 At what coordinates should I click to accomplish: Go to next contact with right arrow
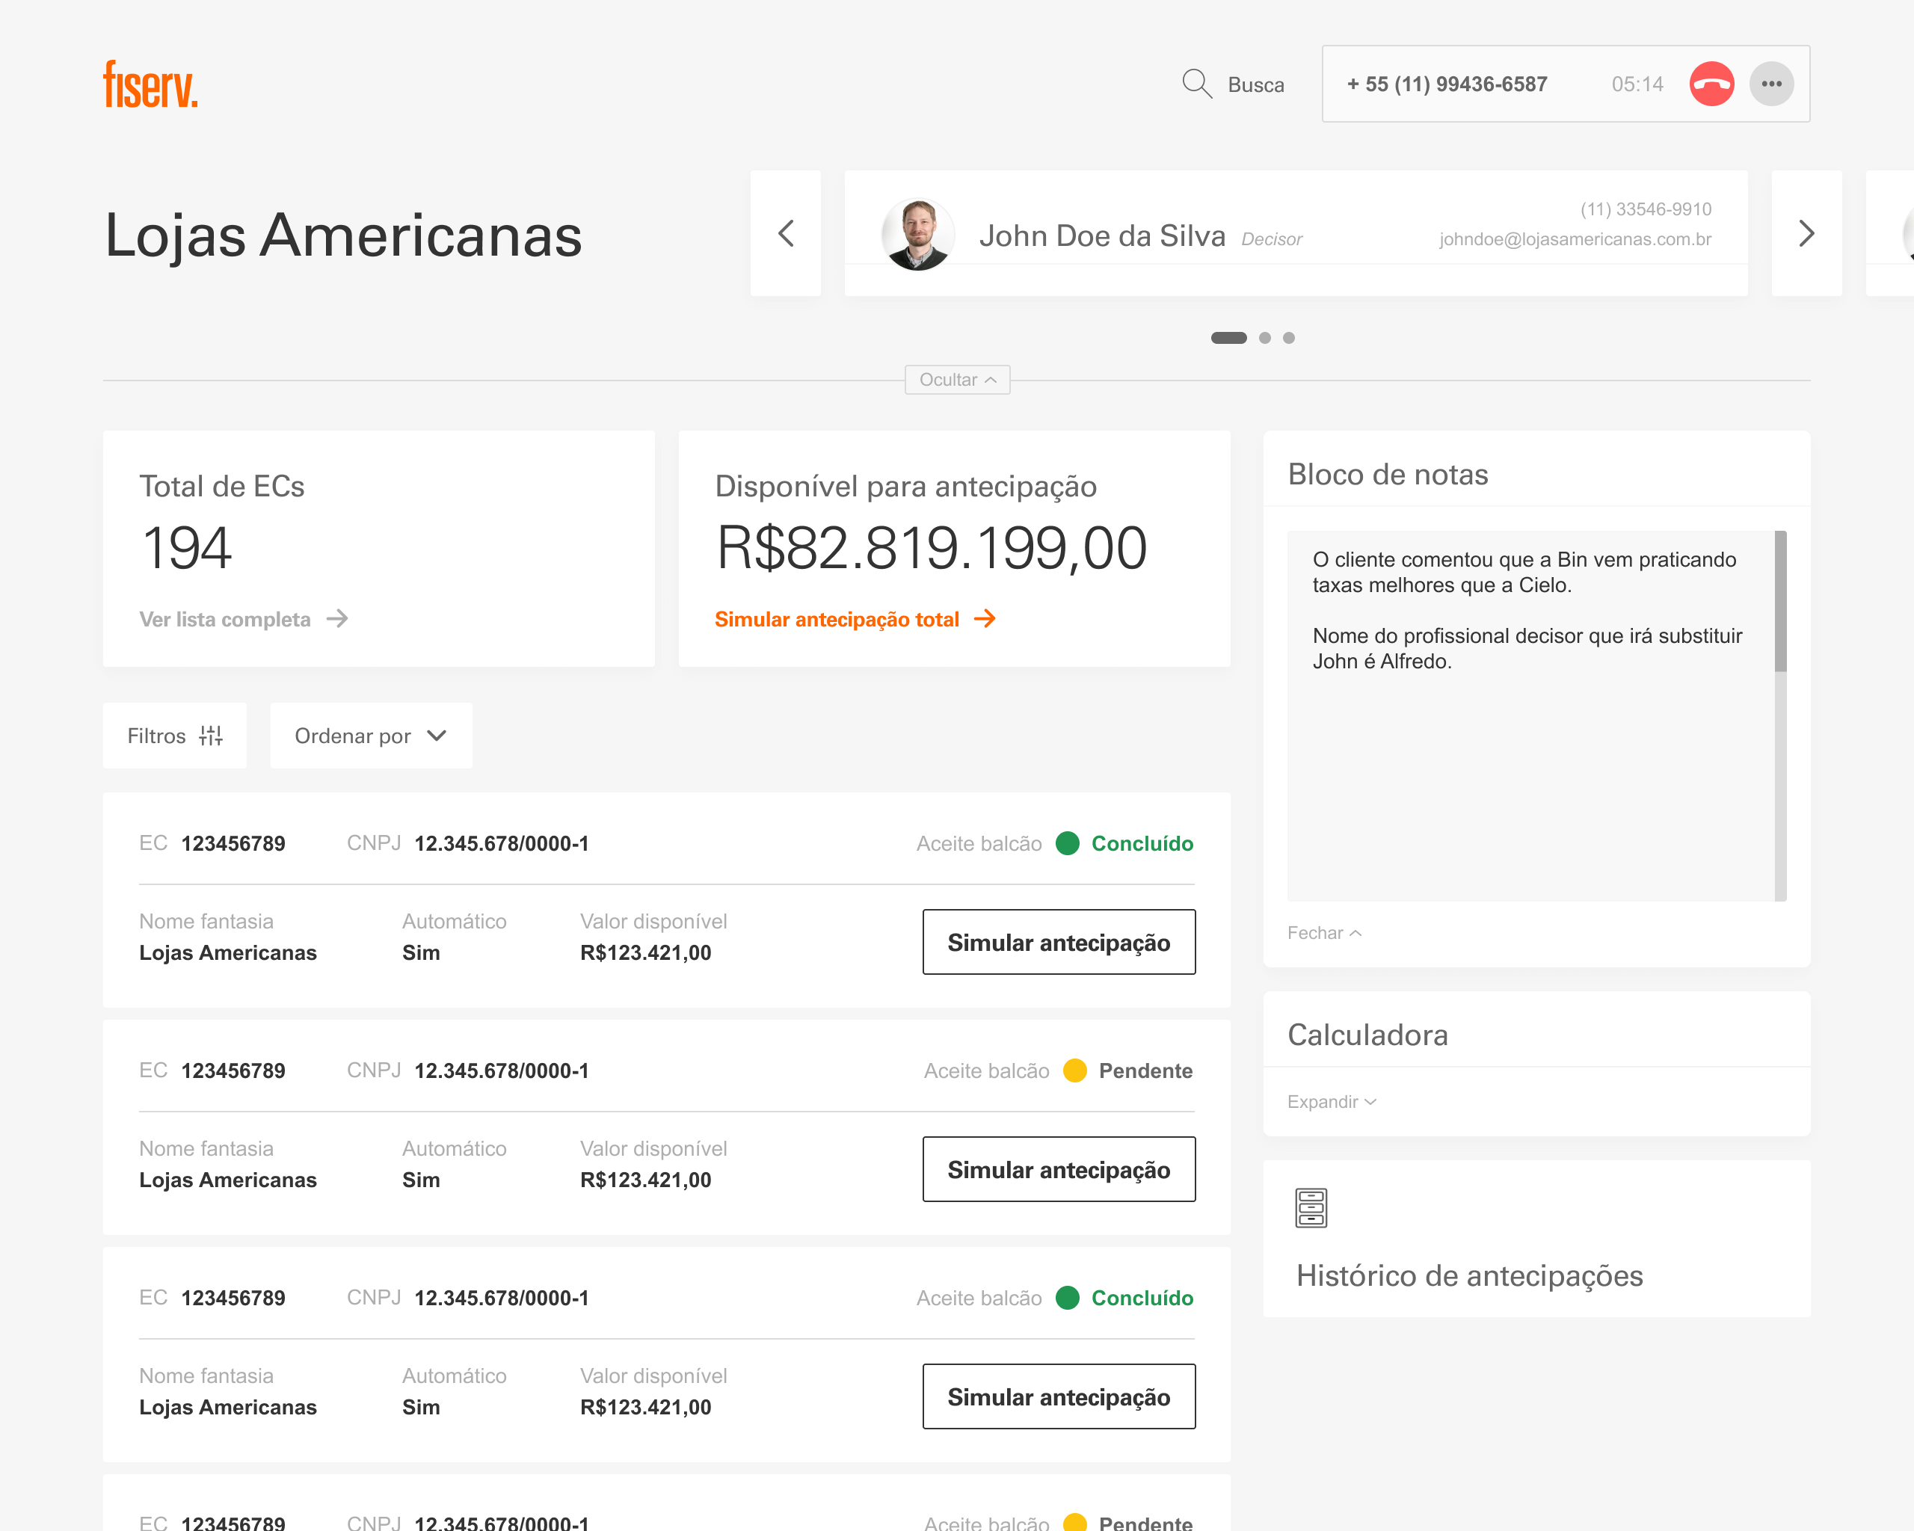tap(1806, 233)
